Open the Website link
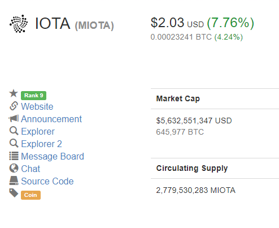 click(37, 106)
